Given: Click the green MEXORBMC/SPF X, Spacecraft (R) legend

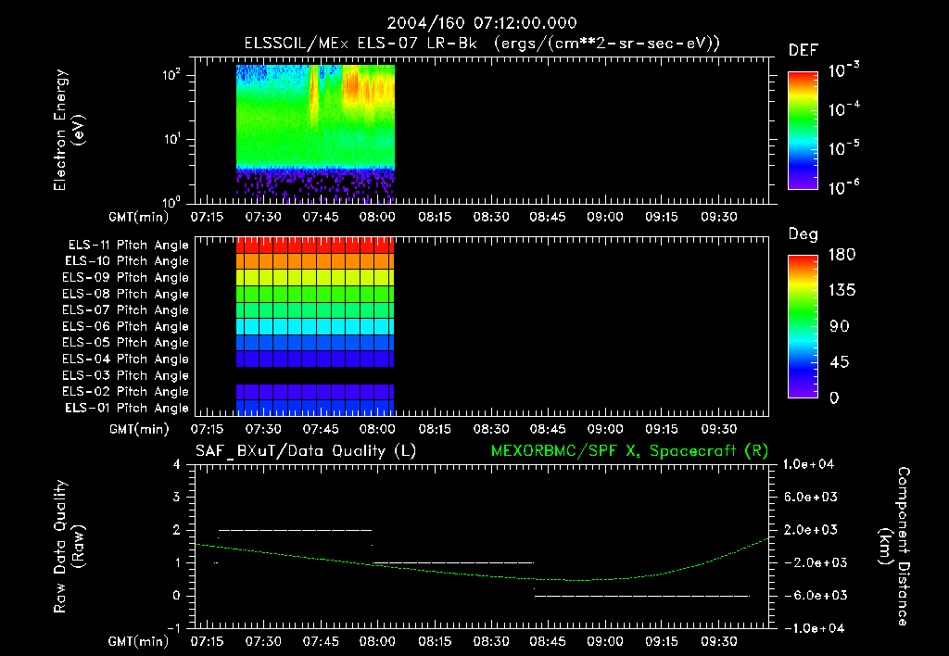Looking at the screenshot, I should [629, 451].
